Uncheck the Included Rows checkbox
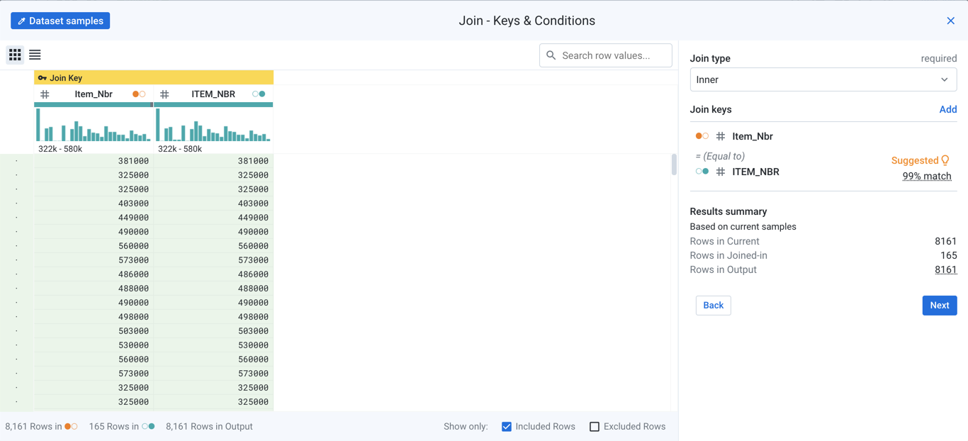 point(507,426)
